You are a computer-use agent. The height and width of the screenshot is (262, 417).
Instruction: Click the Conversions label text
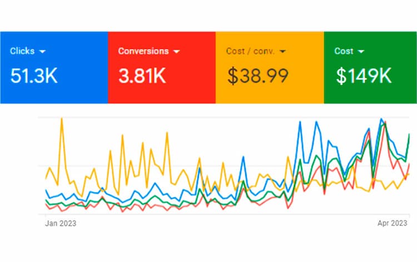click(x=143, y=51)
